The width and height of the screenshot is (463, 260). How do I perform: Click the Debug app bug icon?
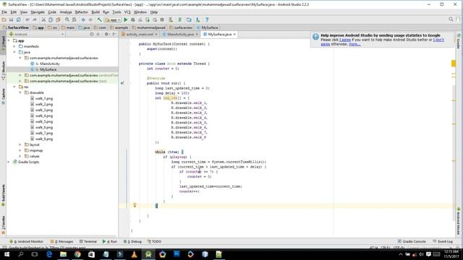(133, 19)
